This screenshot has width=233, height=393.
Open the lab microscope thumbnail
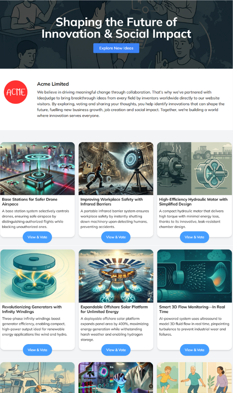click(x=116, y=377)
